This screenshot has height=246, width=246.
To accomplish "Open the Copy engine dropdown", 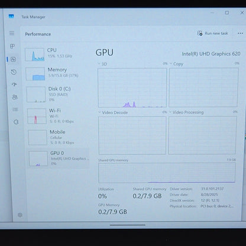I will coord(176,64).
